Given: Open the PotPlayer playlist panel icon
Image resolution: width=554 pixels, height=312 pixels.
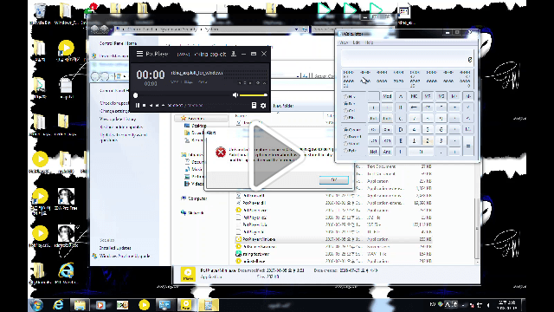Looking at the screenshot, I should click(254, 106).
